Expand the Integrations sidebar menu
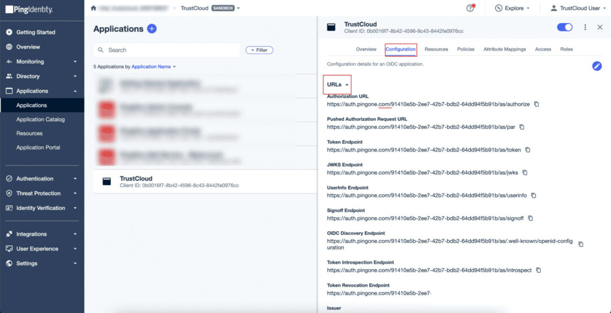 (75, 234)
